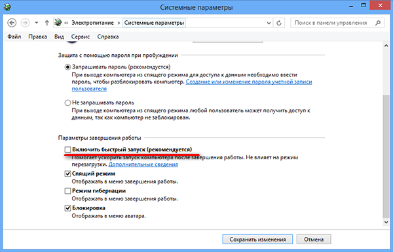The width and height of the screenshot is (393, 252).
Task: Open the window system menu icon
Action: click(7, 7)
